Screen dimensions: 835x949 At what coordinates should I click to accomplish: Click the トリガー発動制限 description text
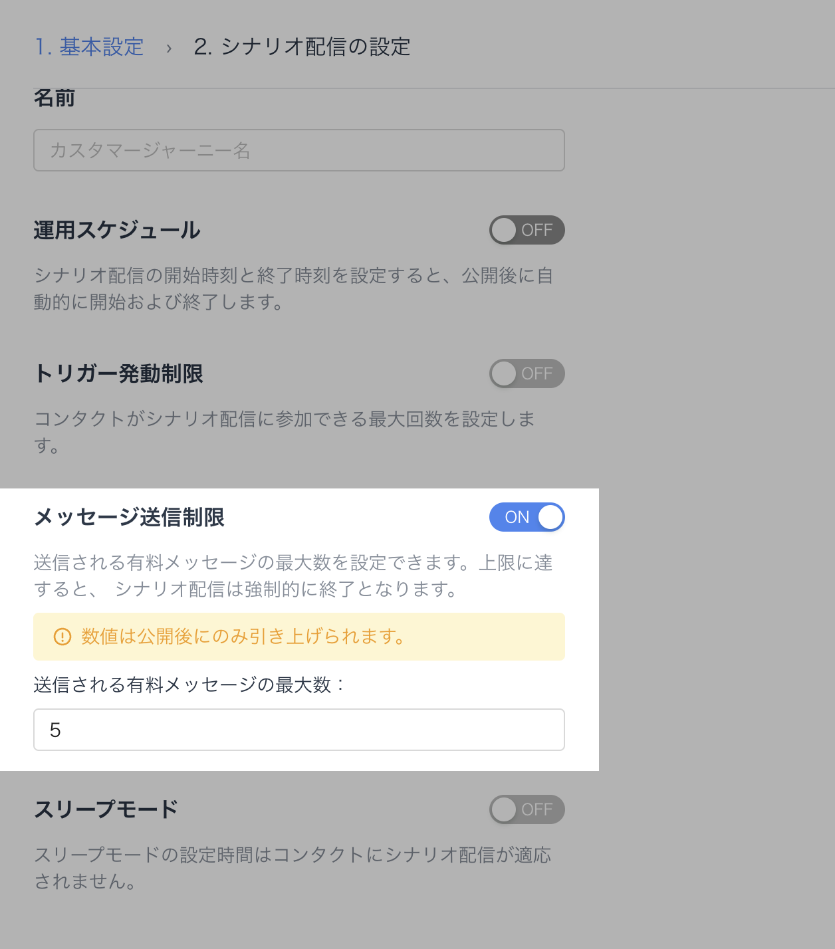pyautogui.click(x=285, y=432)
